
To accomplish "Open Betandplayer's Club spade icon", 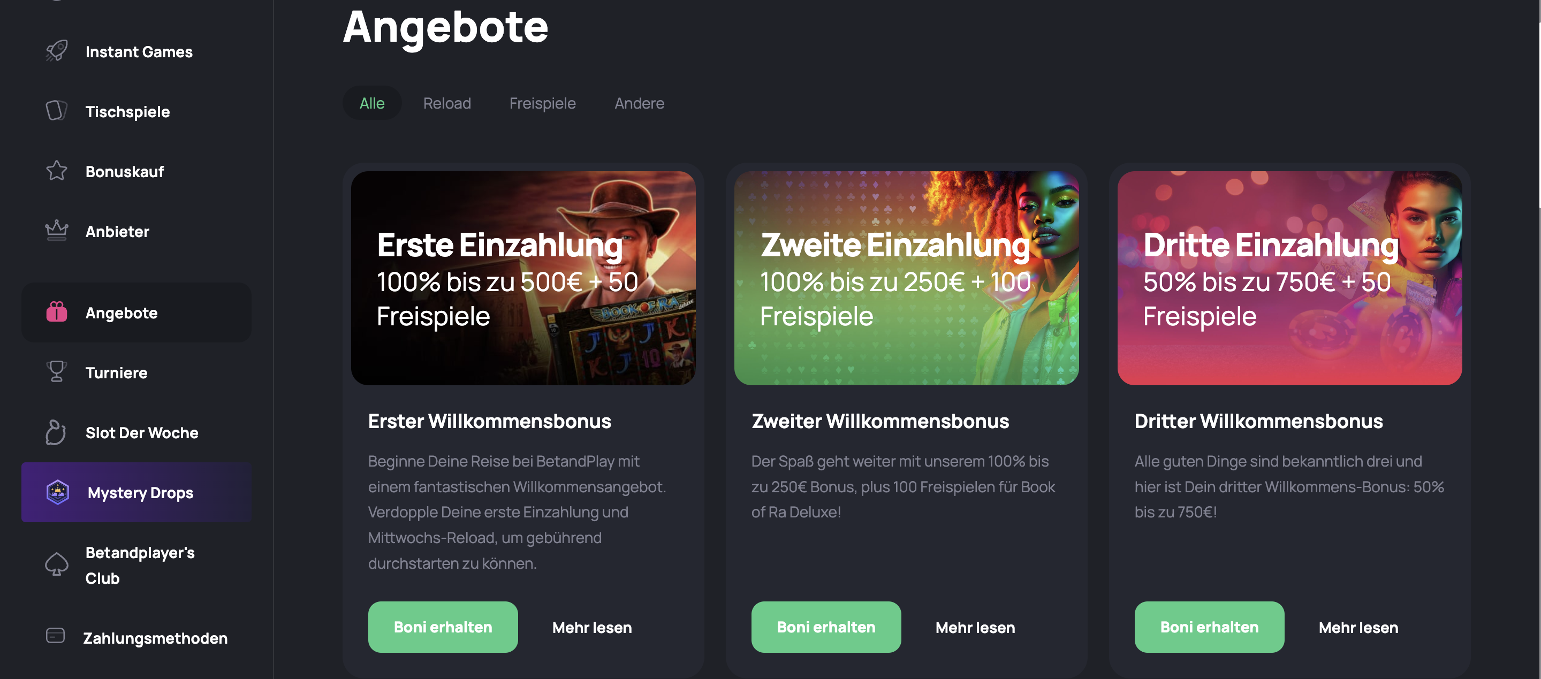I will pyautogui.click(x=57, y=564).
